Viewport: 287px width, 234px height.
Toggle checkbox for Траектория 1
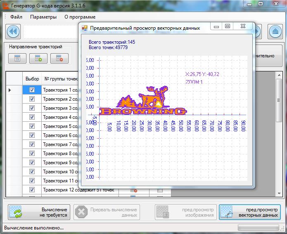32,90
